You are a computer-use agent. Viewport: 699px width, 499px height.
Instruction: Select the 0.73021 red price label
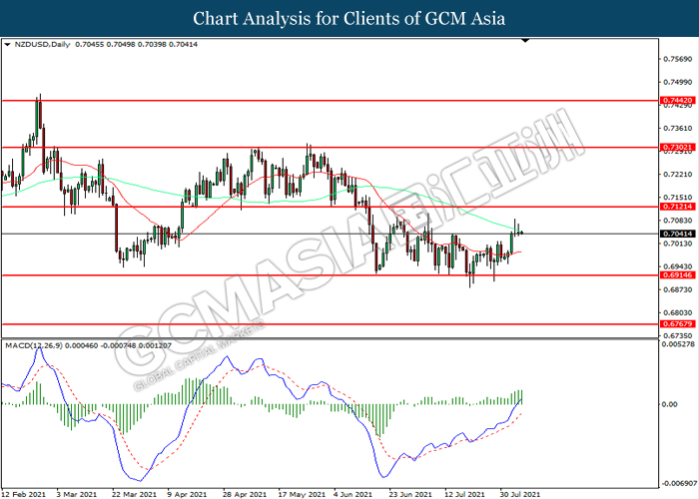[678, 147]
